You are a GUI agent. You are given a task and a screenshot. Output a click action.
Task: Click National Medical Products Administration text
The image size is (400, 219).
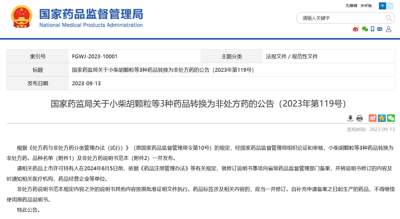pyautogui.click(x=91, y=25)
